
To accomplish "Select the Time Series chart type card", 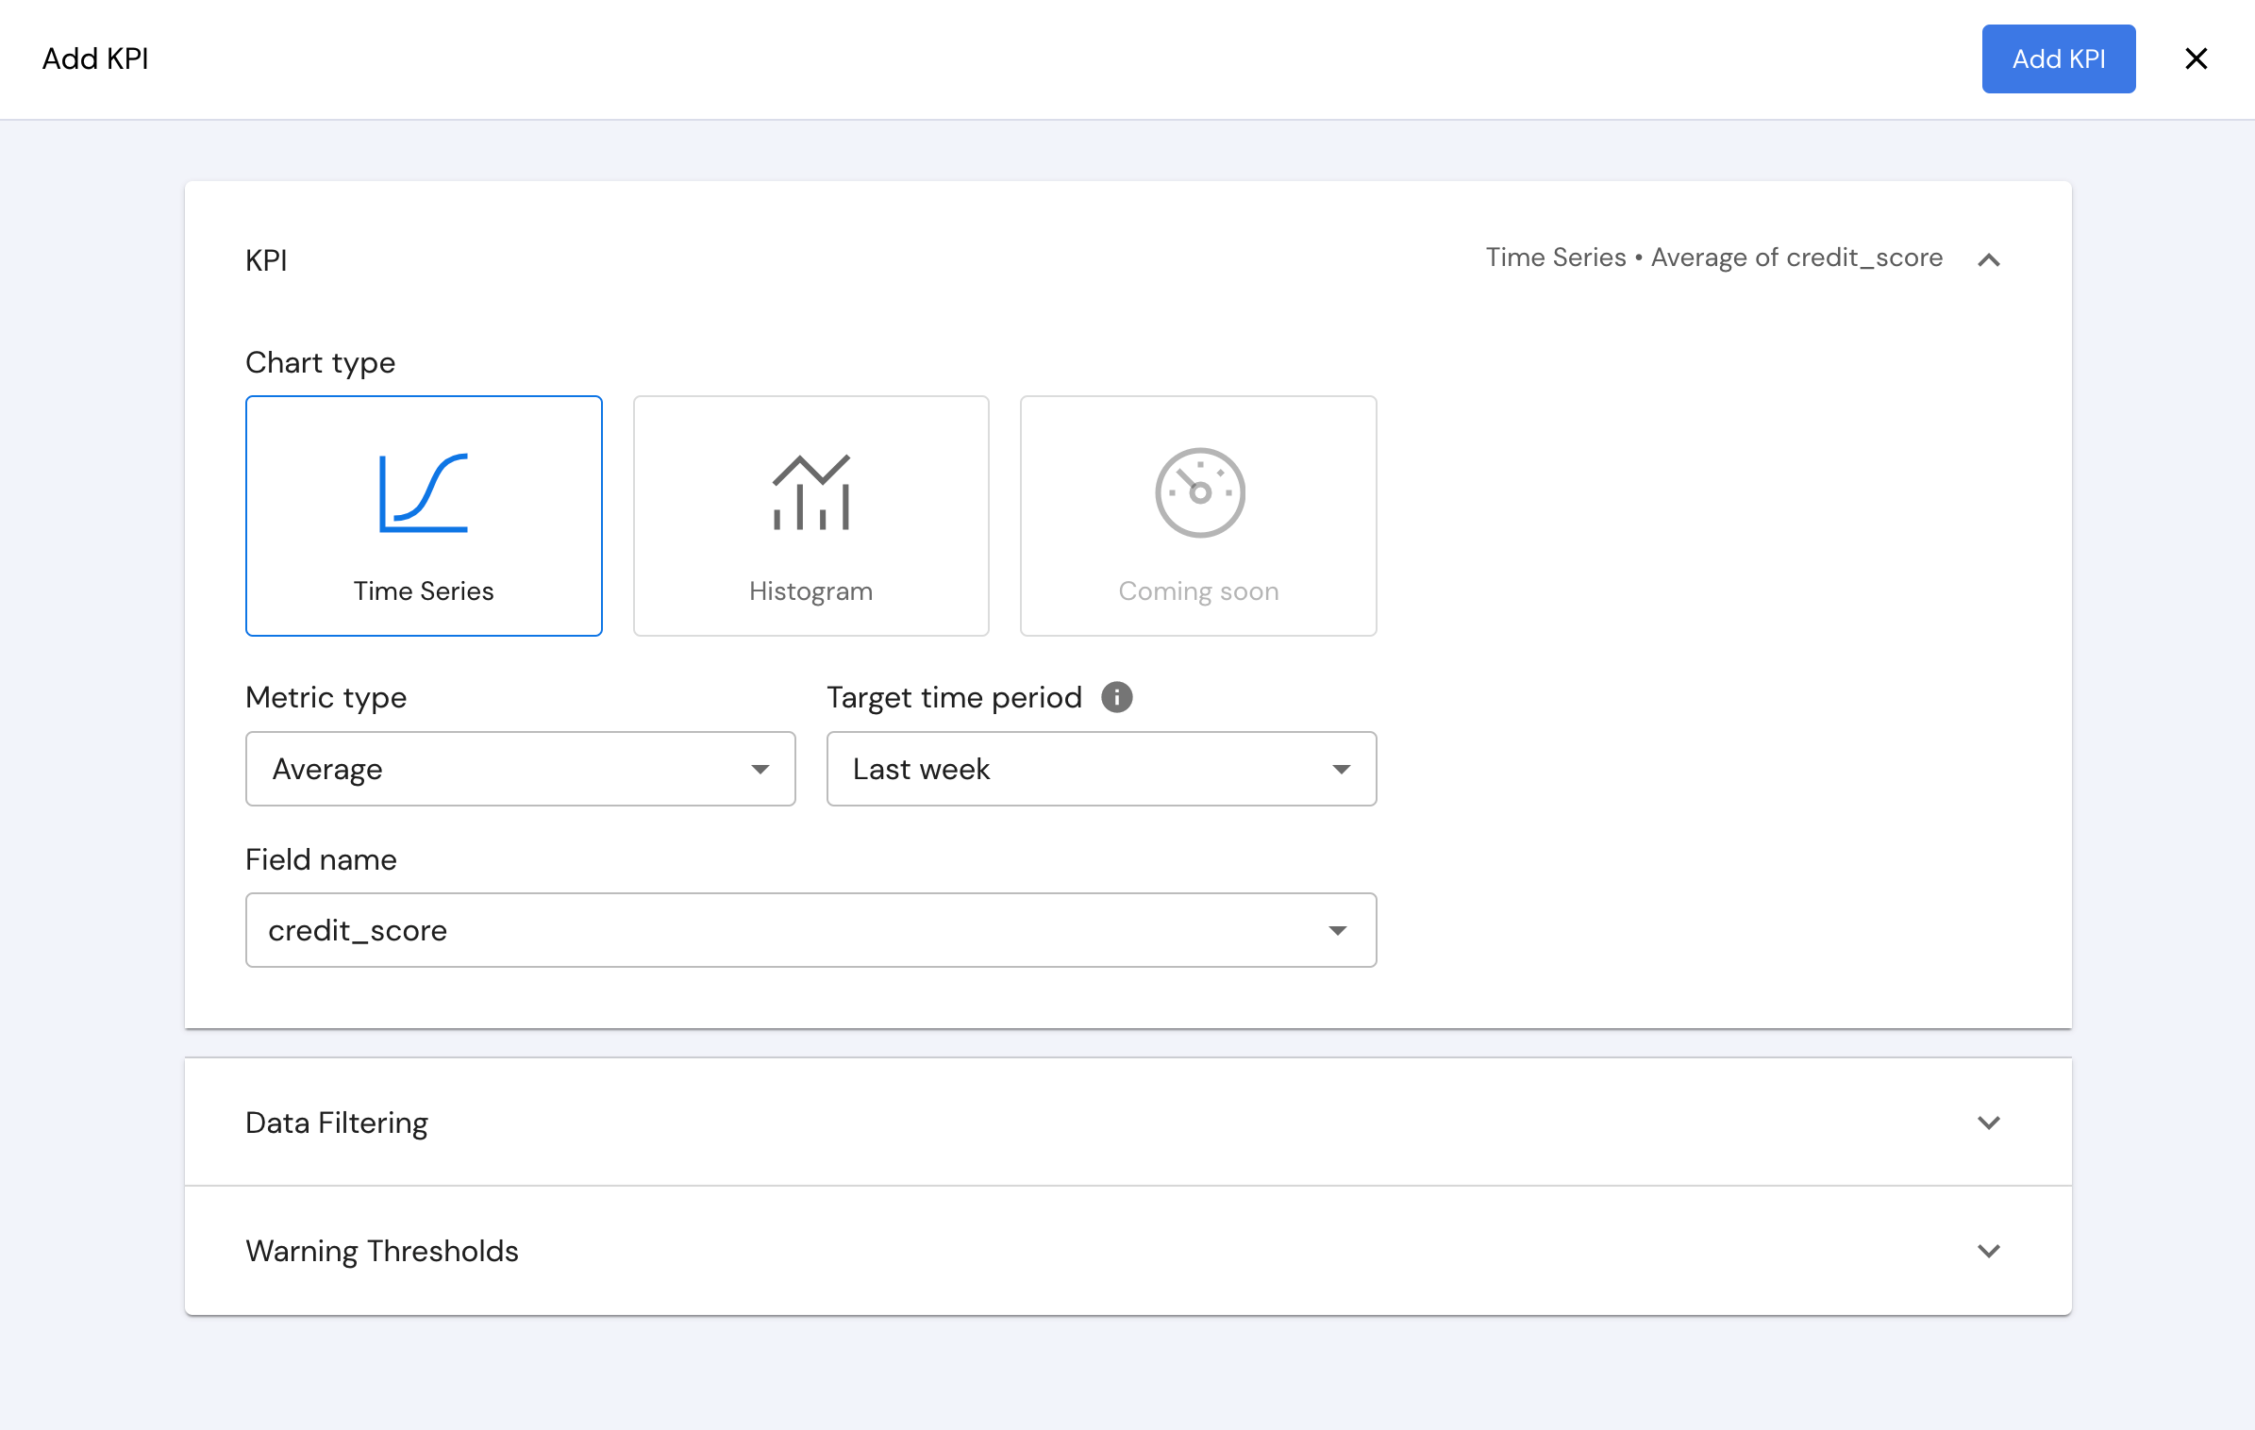I will [424, 566].
